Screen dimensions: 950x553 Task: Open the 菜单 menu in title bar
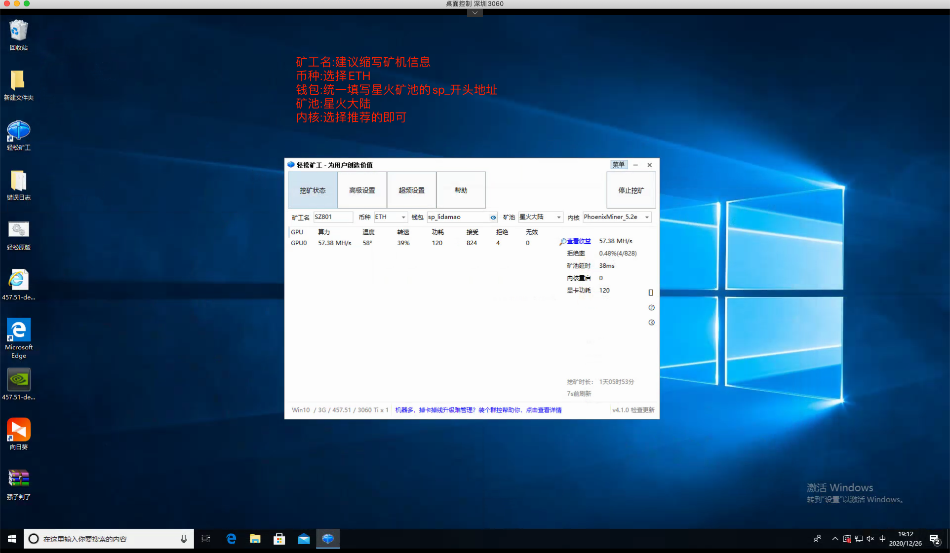pos(619,165)
